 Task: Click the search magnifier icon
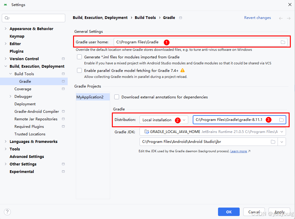pyautogui.click(x=7, y=18)
